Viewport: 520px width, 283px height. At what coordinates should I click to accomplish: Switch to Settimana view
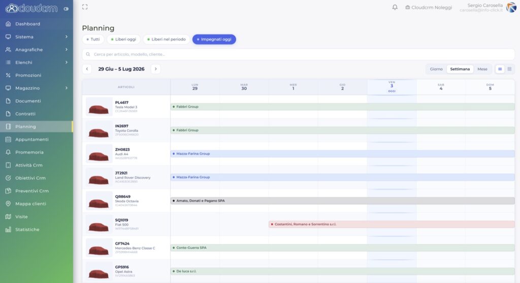tap(460, 69)
